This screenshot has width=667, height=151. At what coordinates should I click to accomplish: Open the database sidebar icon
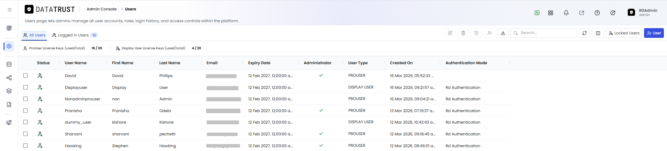tap(9, 64)
